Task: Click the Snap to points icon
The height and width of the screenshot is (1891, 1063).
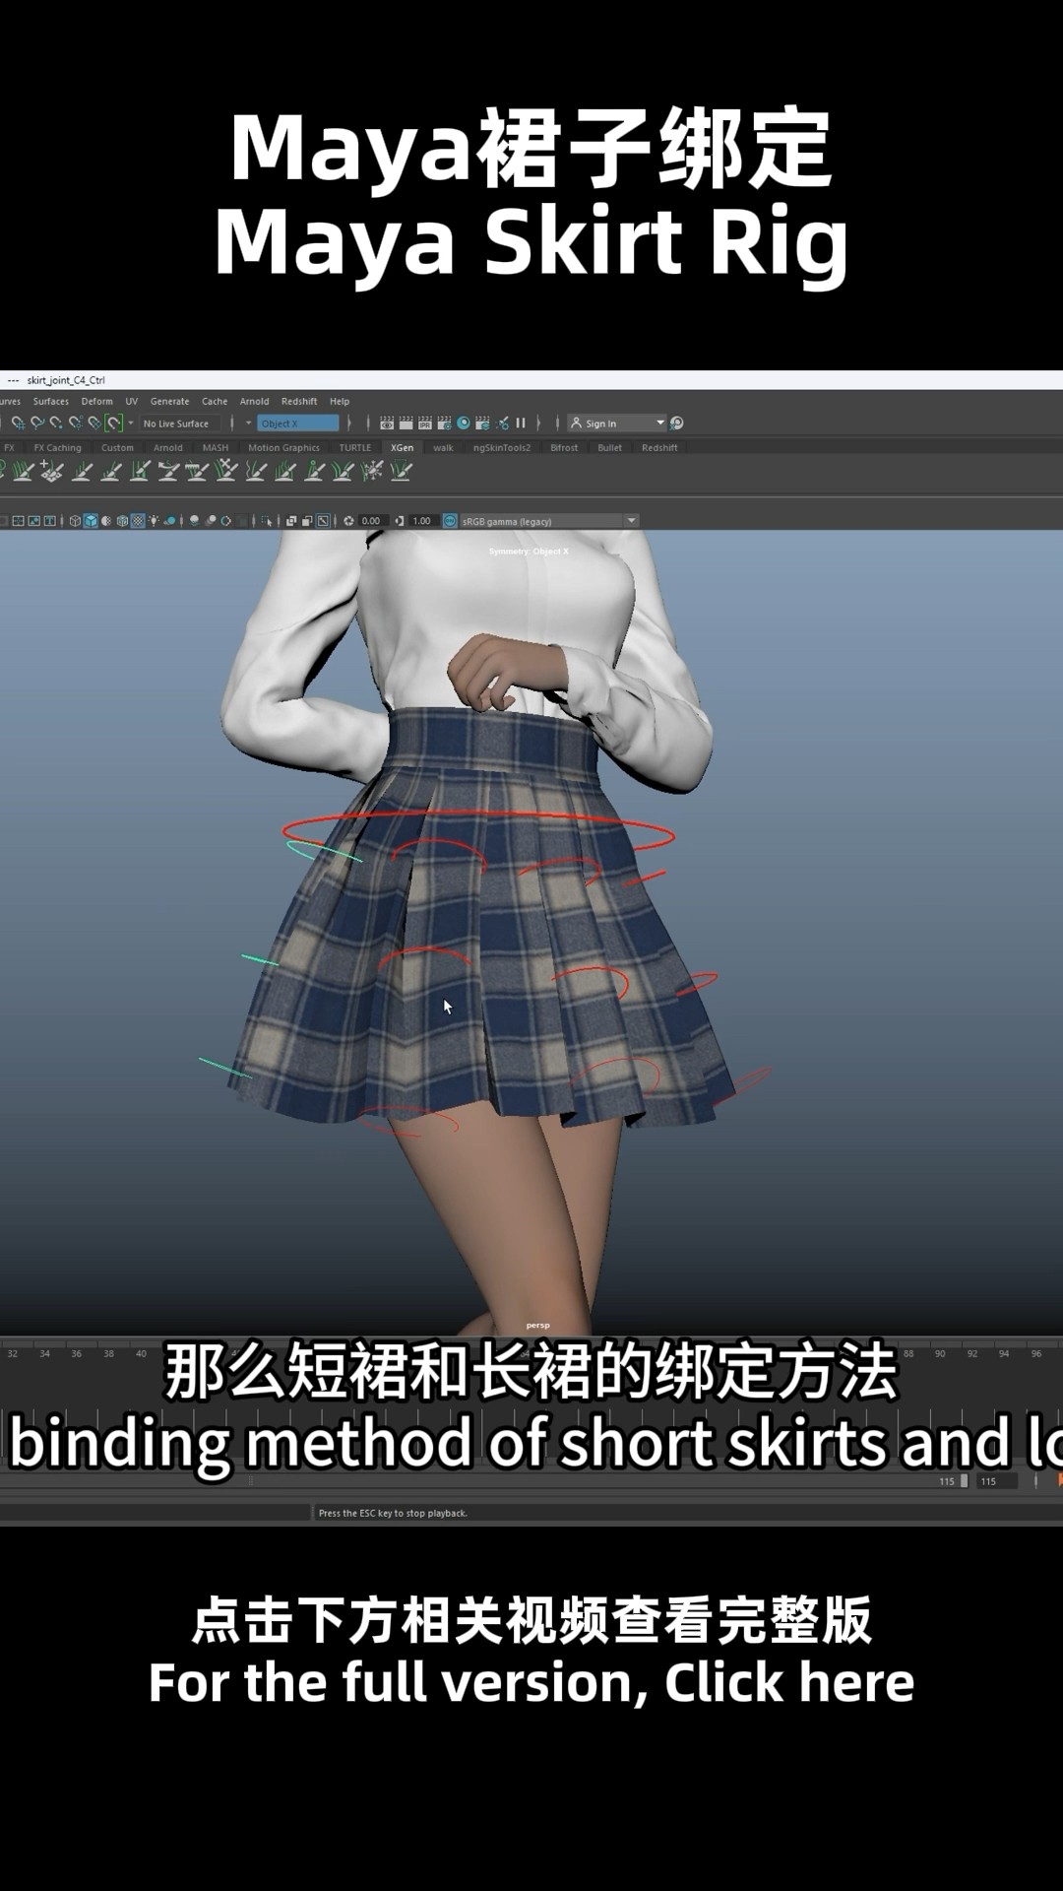Action: point(56,423)
